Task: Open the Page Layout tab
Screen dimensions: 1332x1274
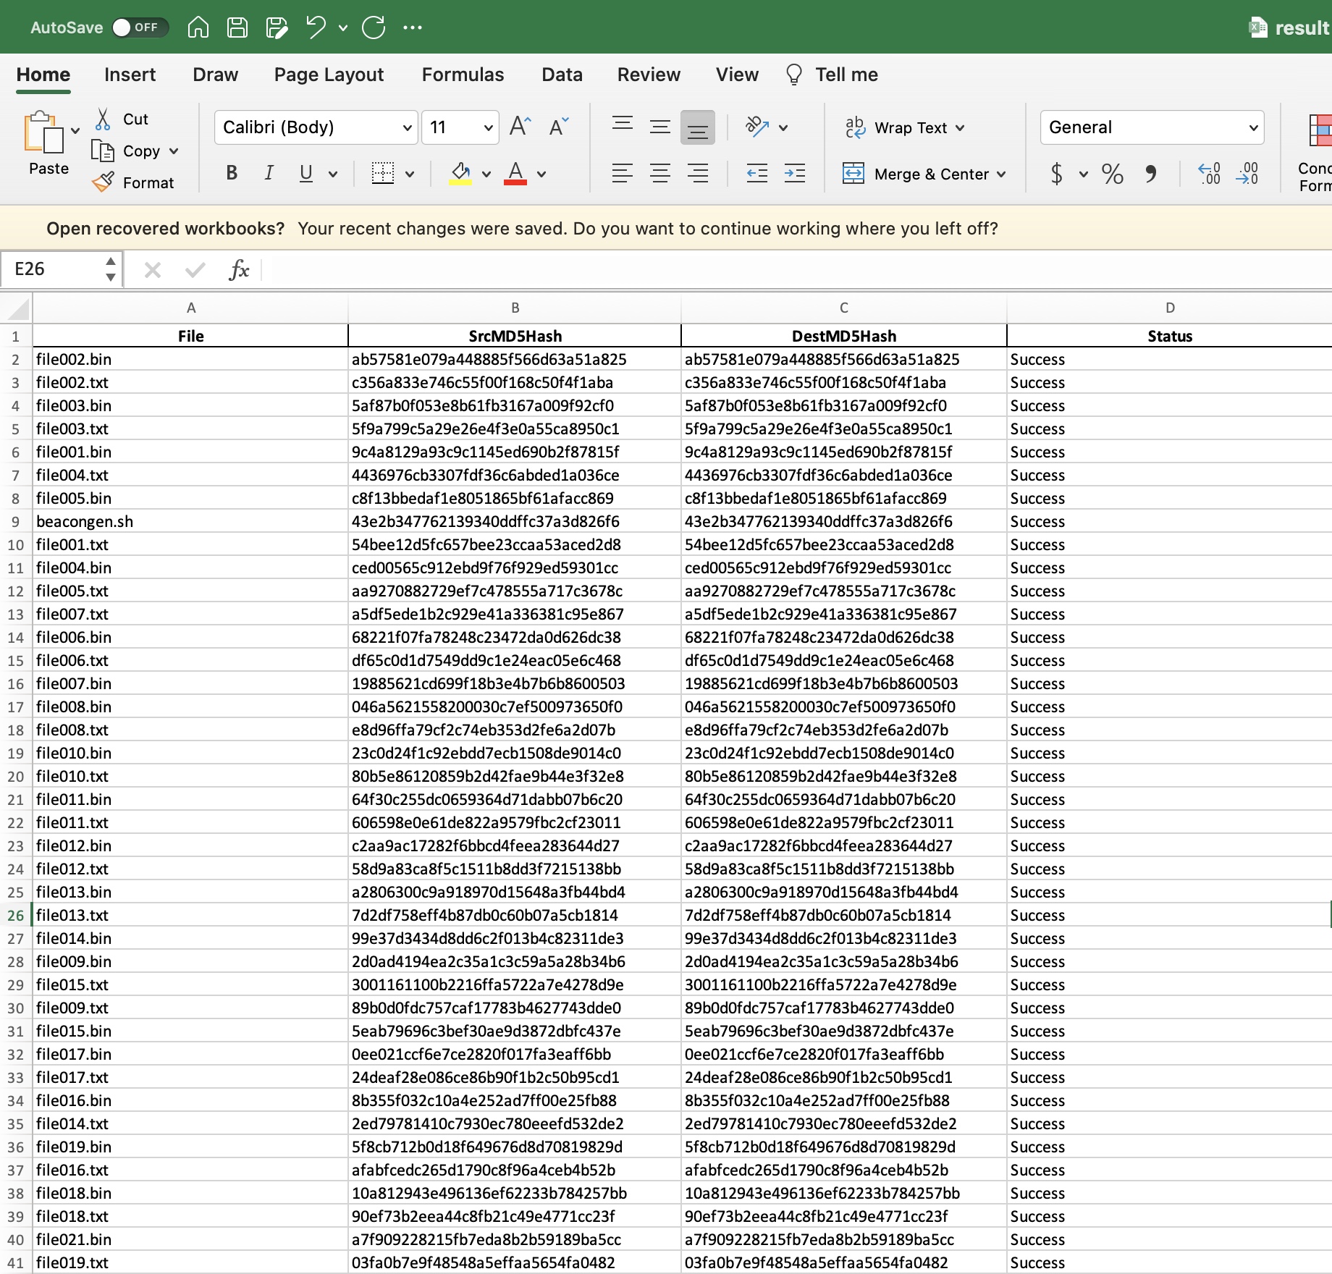Action: [x=329, y=75]
